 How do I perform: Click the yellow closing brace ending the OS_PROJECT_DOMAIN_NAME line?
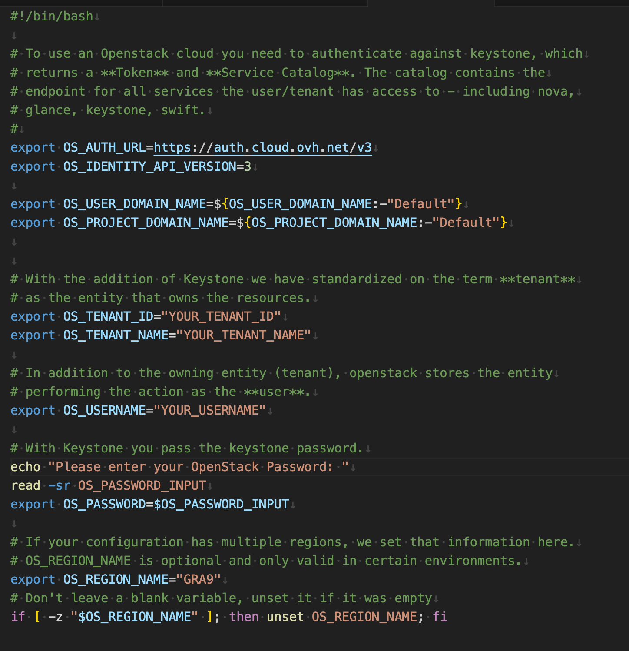coord(503,223)
